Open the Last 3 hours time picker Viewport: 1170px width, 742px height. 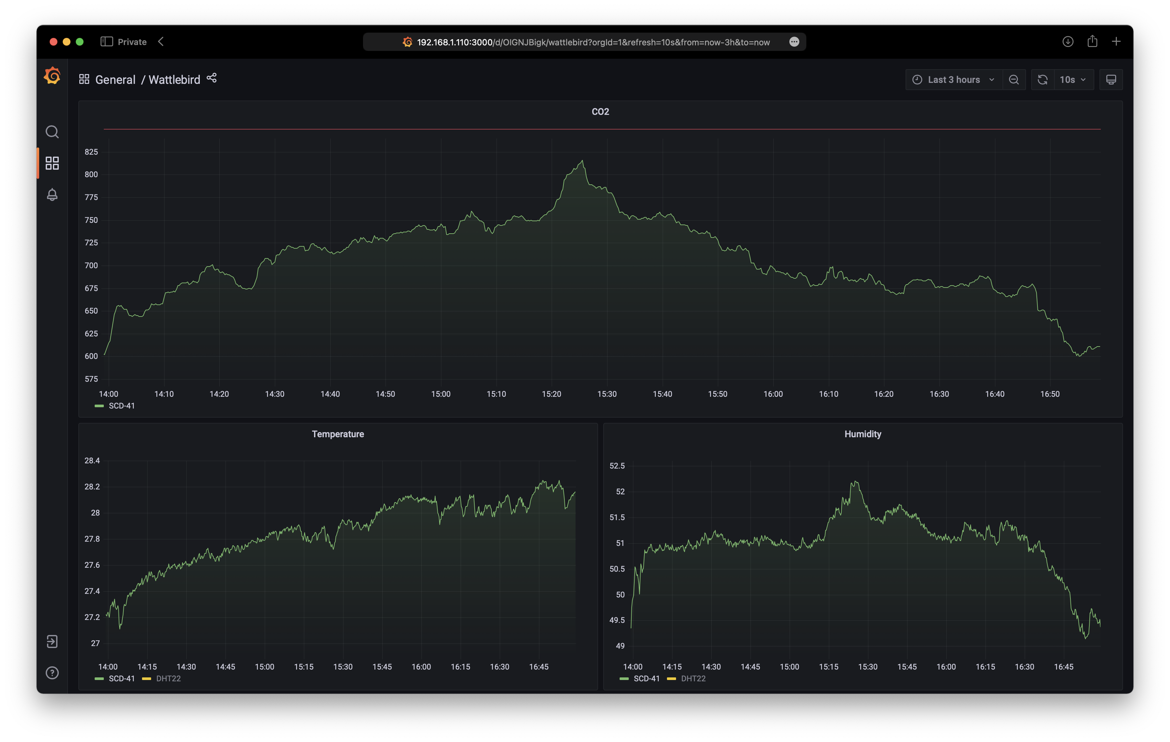[953, 80]
